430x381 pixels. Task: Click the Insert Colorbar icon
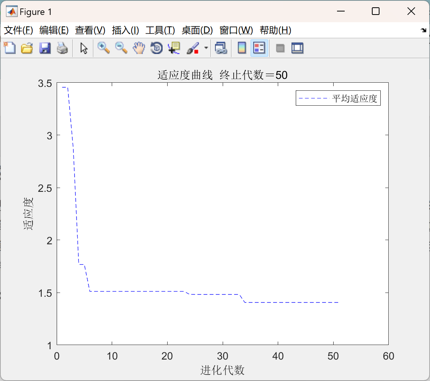coord(242,48)
